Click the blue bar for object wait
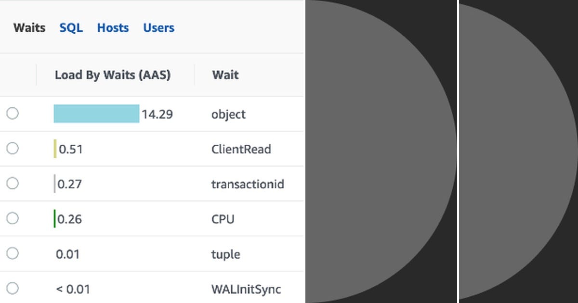The width and height of the screenshot is (578, 303). [96, 114]
